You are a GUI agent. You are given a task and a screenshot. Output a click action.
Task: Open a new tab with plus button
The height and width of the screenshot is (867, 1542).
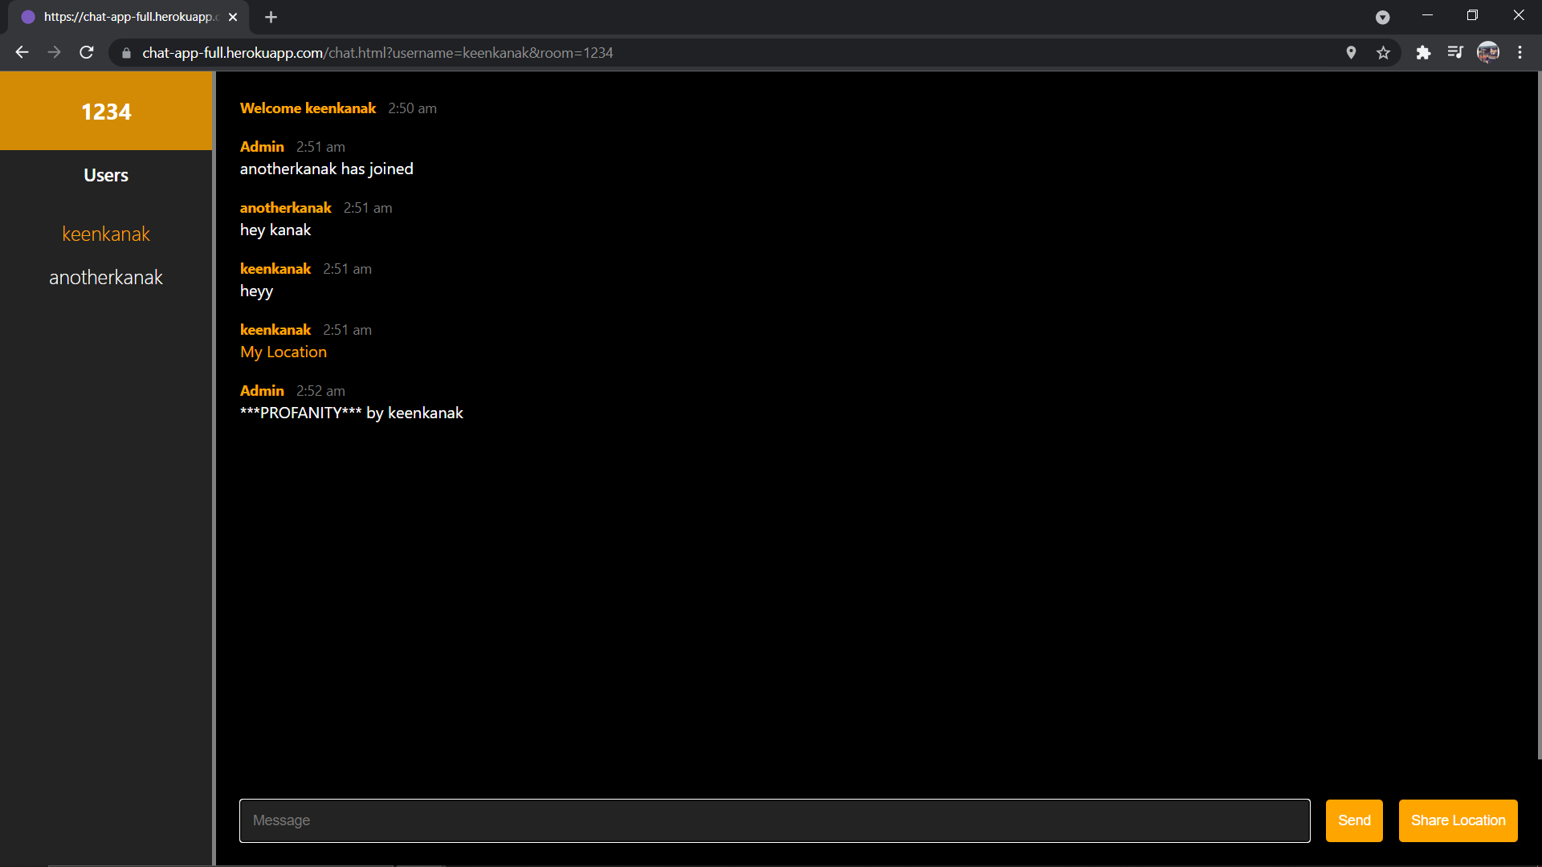point(271,17)
